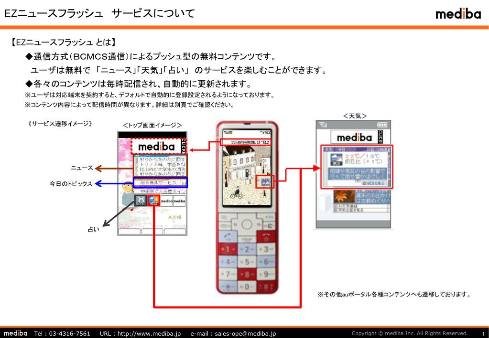Click keypad key 8 on the phone
Screen dimensions: 489x338
pos(247,274)
